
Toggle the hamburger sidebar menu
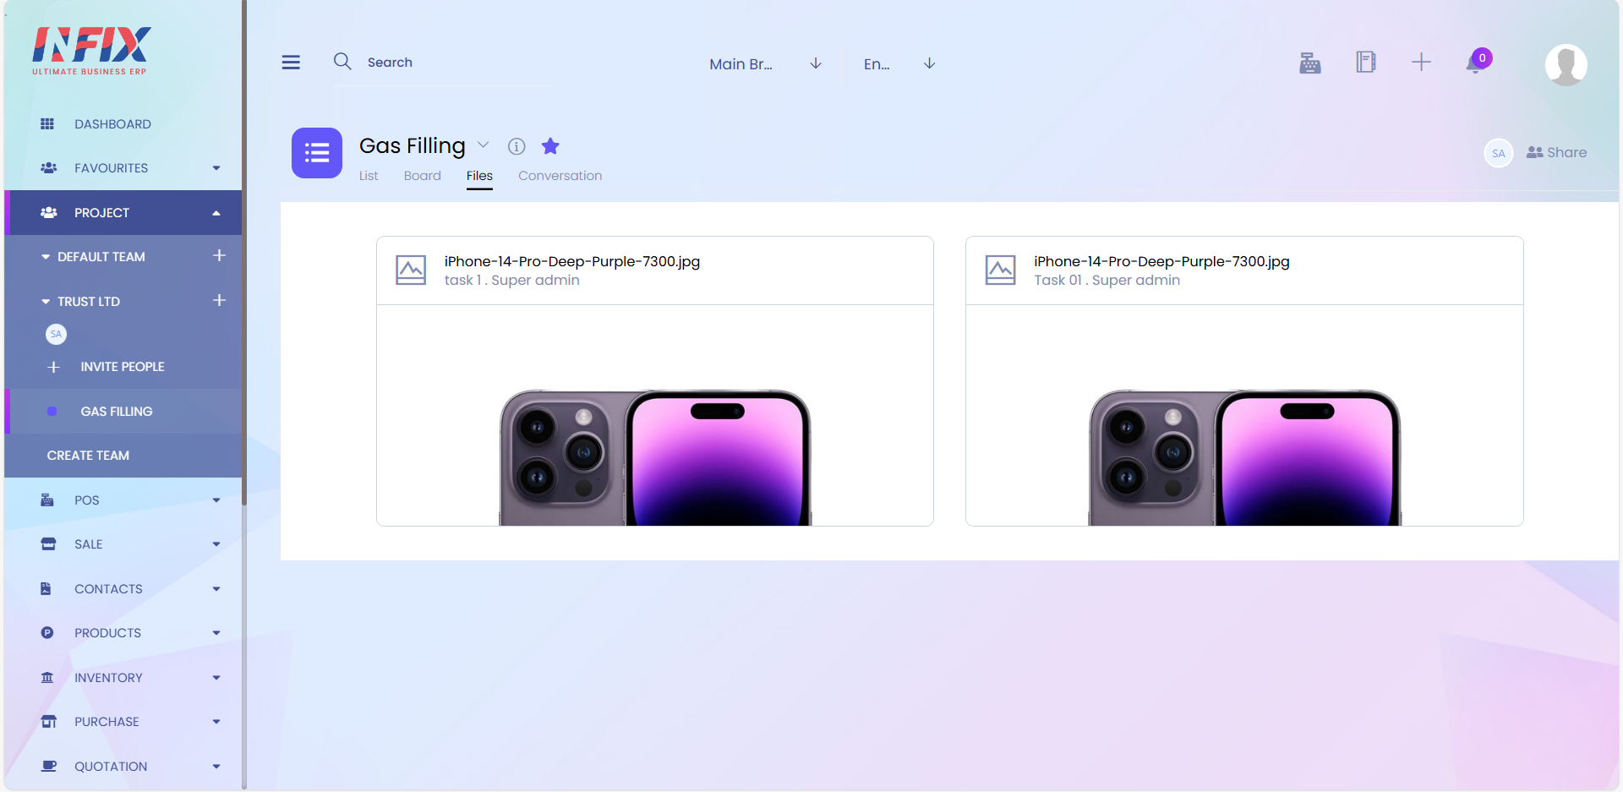click(291, 63)
